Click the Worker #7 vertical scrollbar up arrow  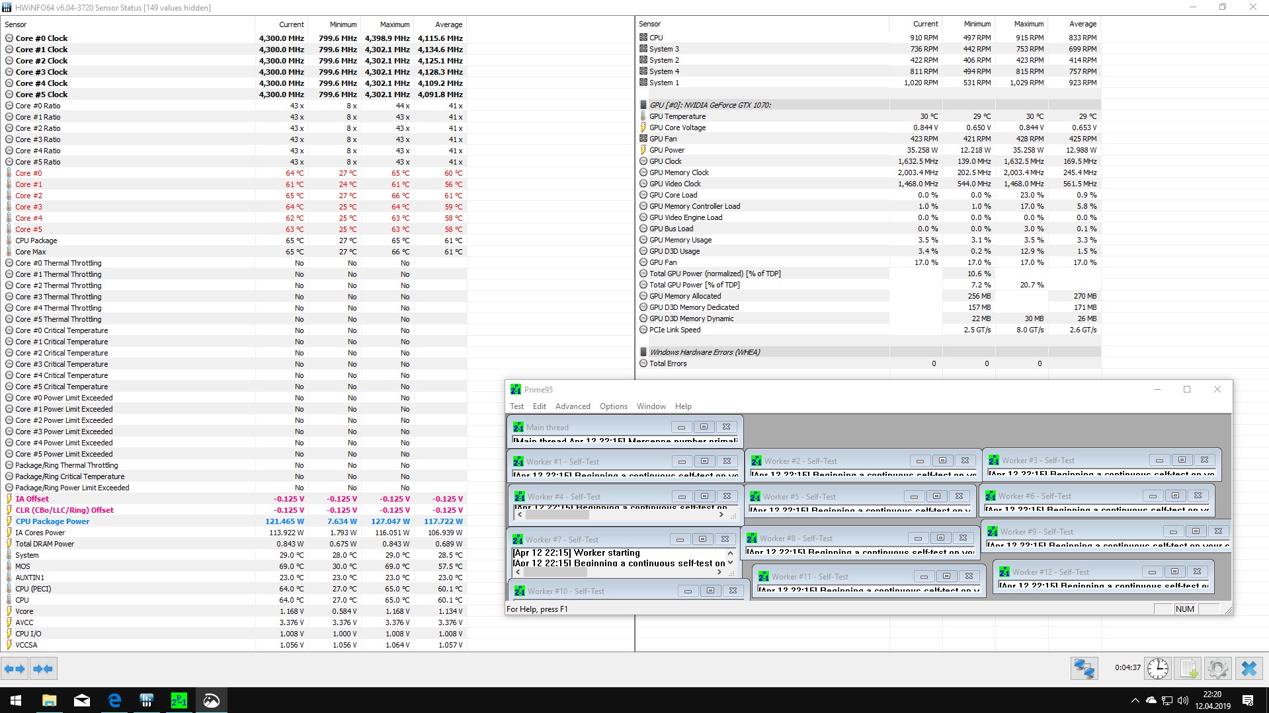tap(730, 553)
